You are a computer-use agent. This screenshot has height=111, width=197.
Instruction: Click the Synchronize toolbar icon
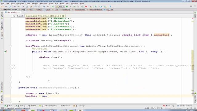click(10, 6)
